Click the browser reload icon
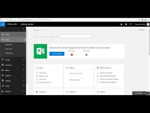Screen dimensions: 150x113 click(7, 20)
